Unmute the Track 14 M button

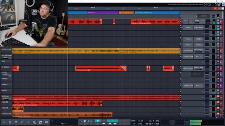tap(218, 102)
